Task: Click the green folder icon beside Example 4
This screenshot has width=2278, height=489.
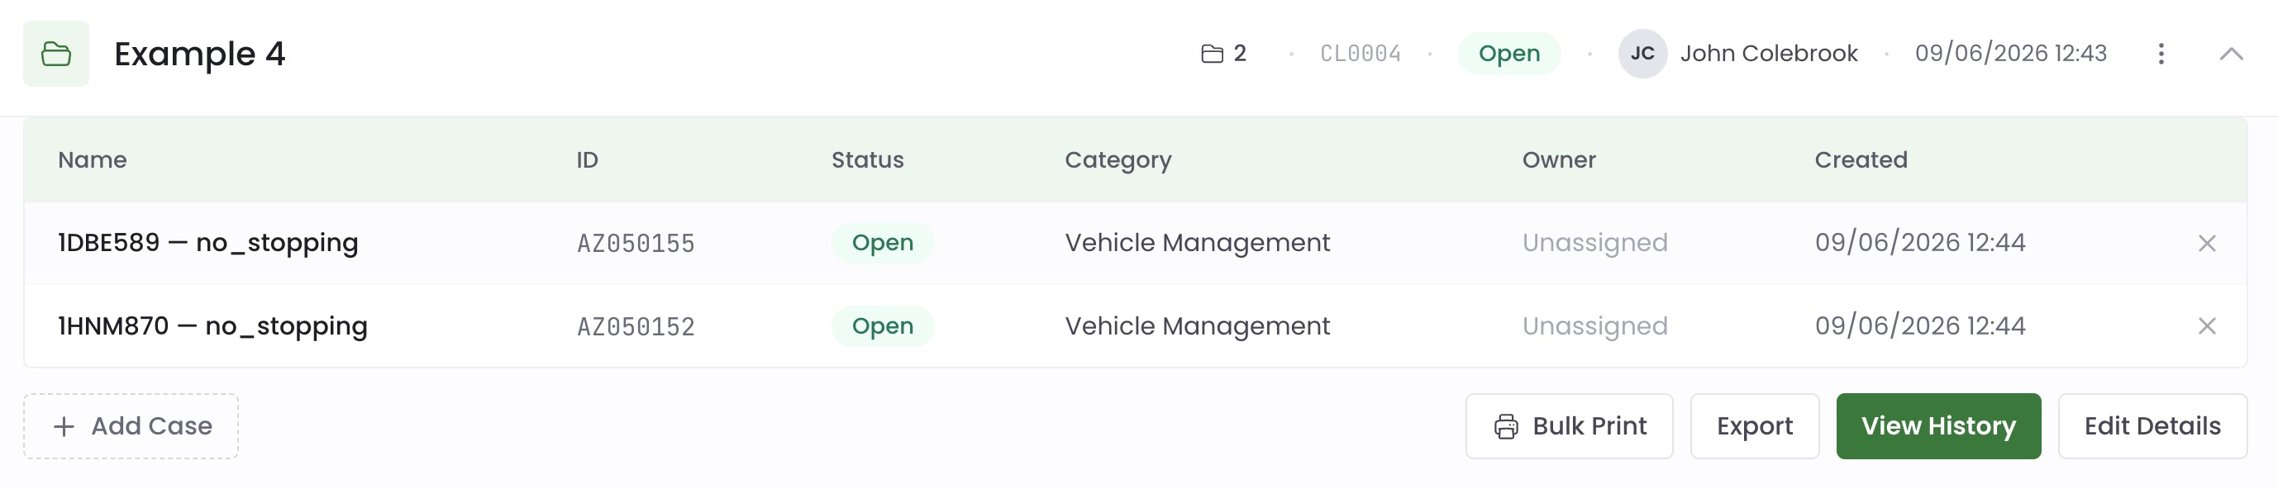Action: 55,54
